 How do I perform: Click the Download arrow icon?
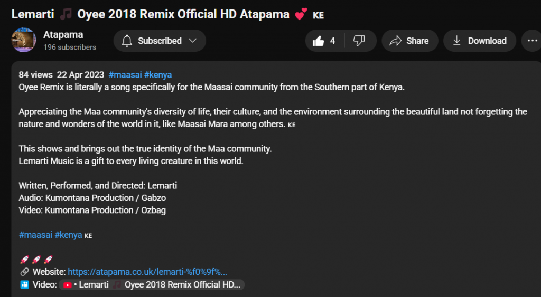click(457, 41)
